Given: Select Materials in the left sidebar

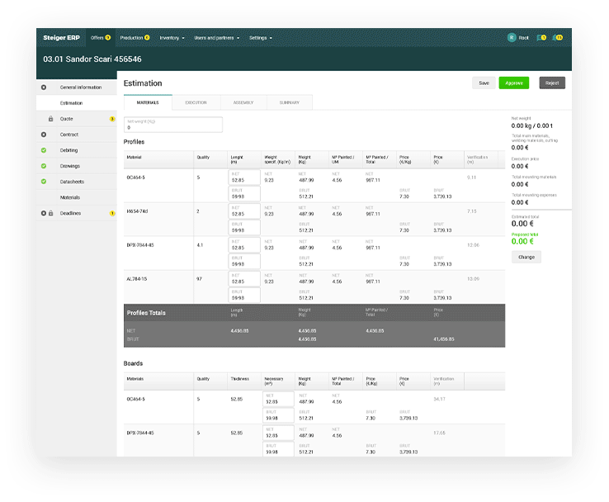Looking at the screenshot, I should point(69,197).
